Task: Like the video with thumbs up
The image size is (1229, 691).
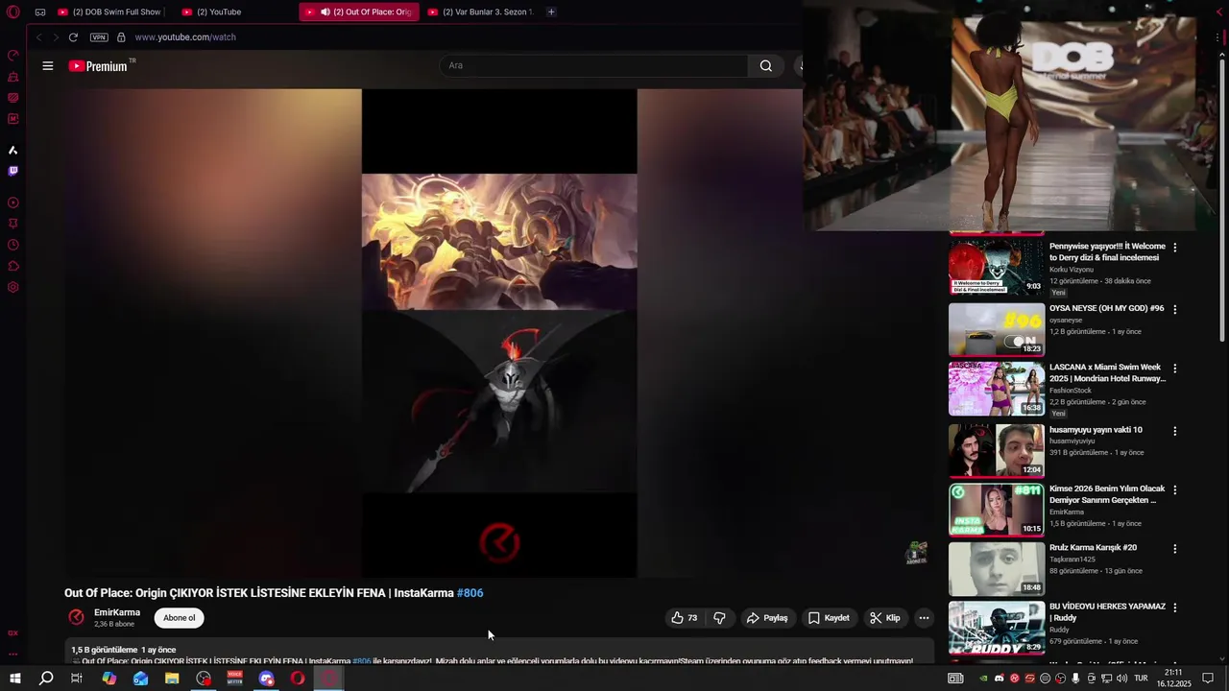Action: click(685, 618)
